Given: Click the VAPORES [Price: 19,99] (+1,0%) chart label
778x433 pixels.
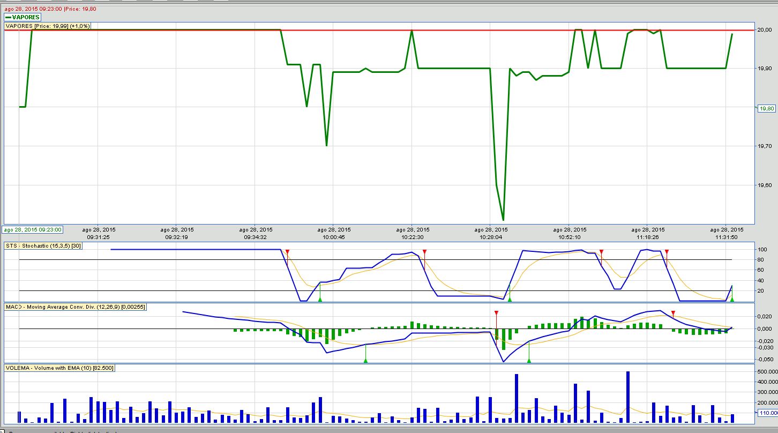Looking at the screenshot, I should [48, 26].
